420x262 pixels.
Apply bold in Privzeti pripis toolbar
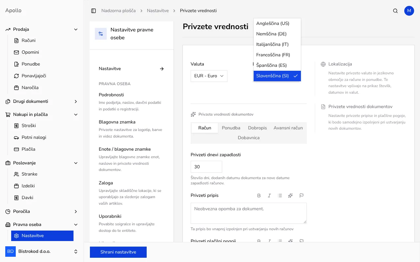pyautogui.click(x=259, y=196)
